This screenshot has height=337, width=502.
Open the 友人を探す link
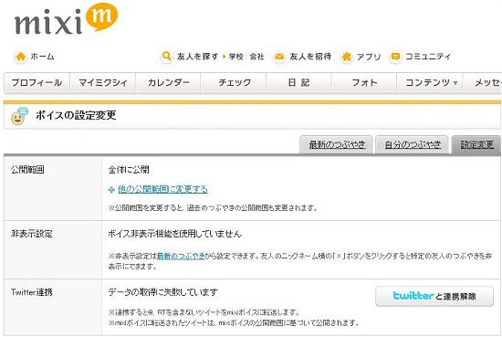(198, 57)
